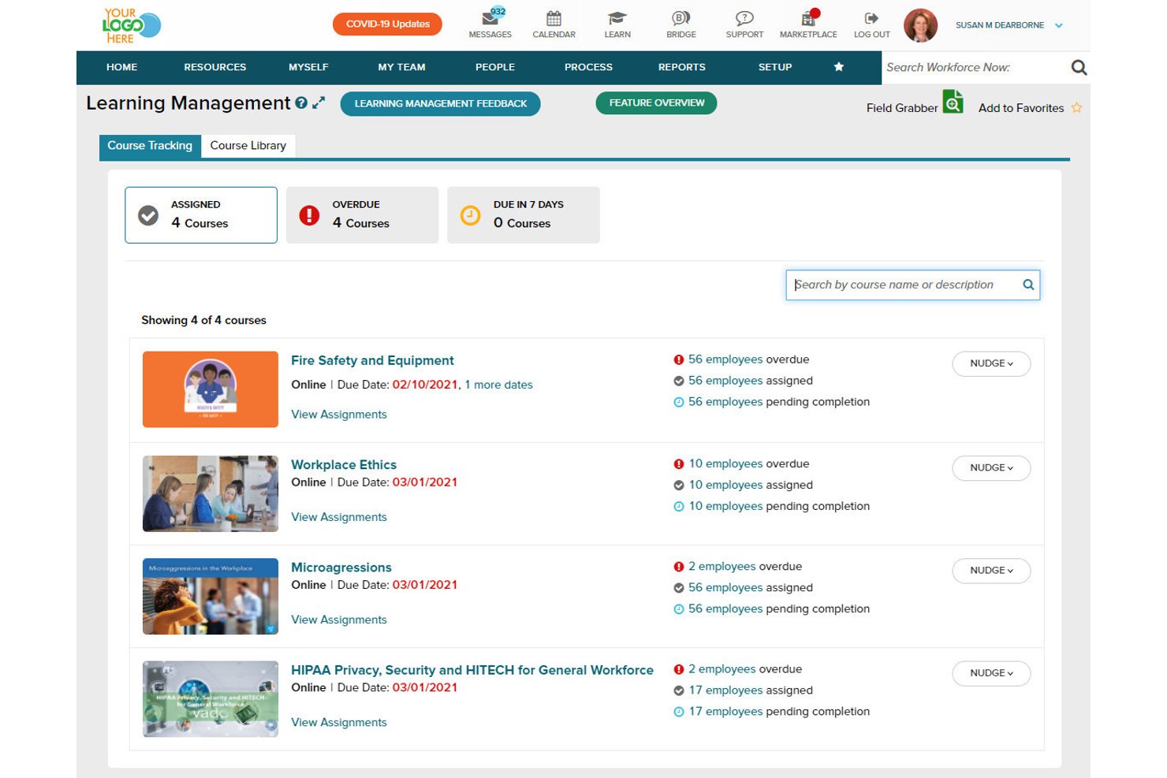
Task: Click the course search magnifier icon
Action: [x=1028, y=285]
